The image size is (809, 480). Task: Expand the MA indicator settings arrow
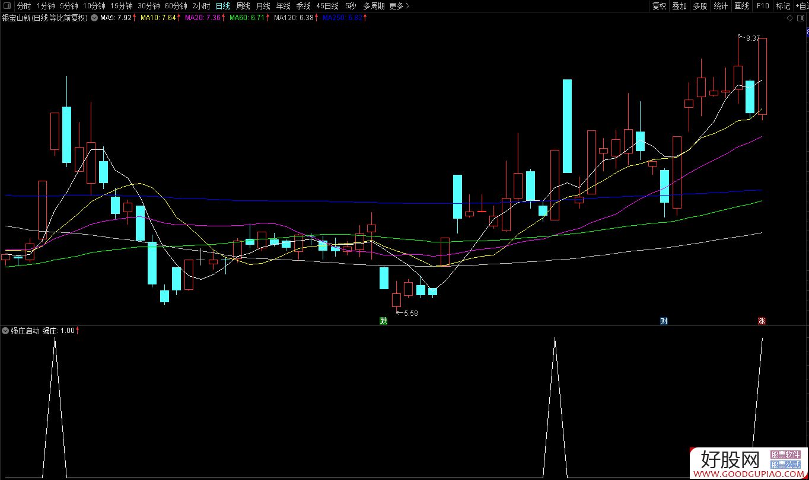[94, 18]
